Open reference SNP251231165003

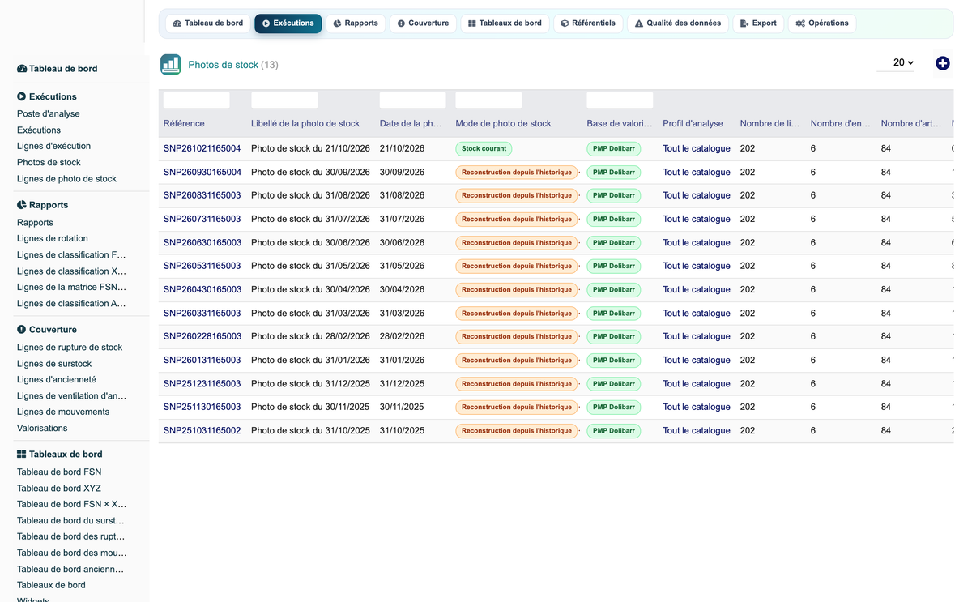(x=202, y=384)
